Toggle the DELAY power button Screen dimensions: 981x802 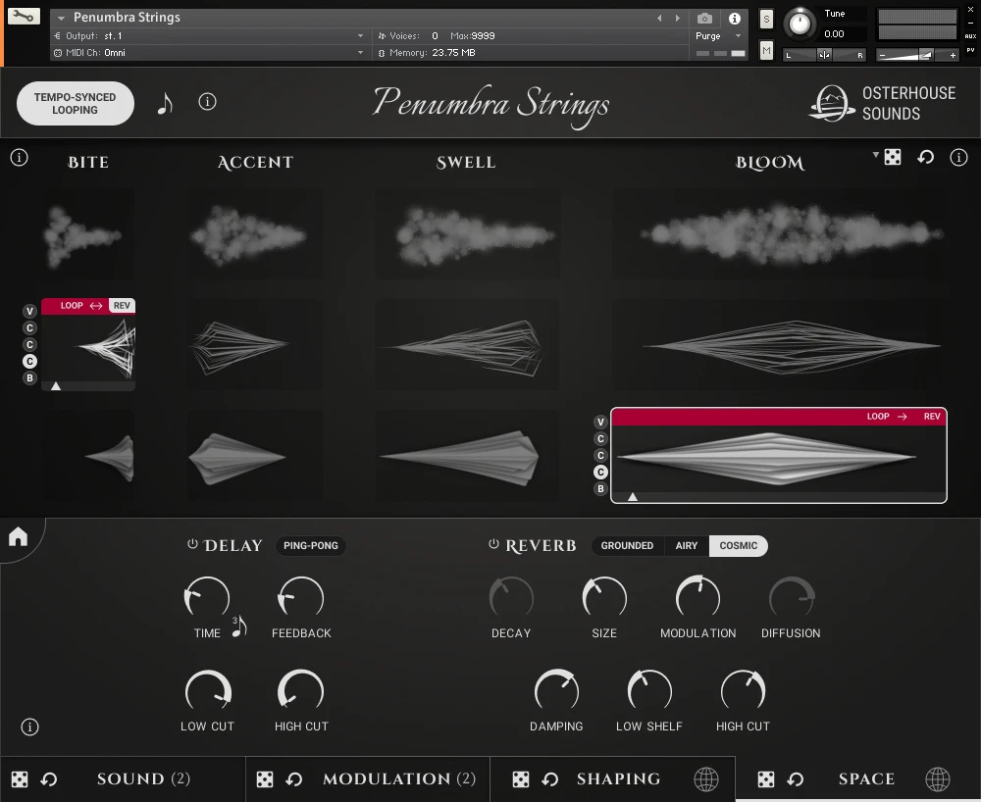click(x=192, y=544)
